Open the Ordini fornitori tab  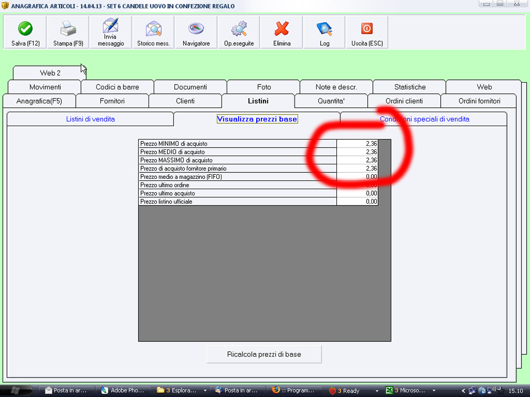[x=480, y=101]
